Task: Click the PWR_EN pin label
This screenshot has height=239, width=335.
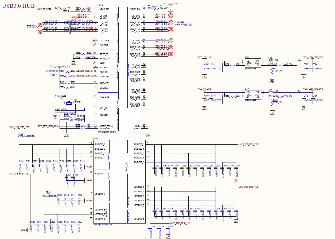Action: (104, 72)
